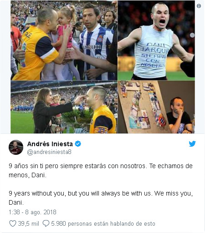Screen dimensions: 205x233
Task: Click the info icon above the photos
Action: click(199, 6)
